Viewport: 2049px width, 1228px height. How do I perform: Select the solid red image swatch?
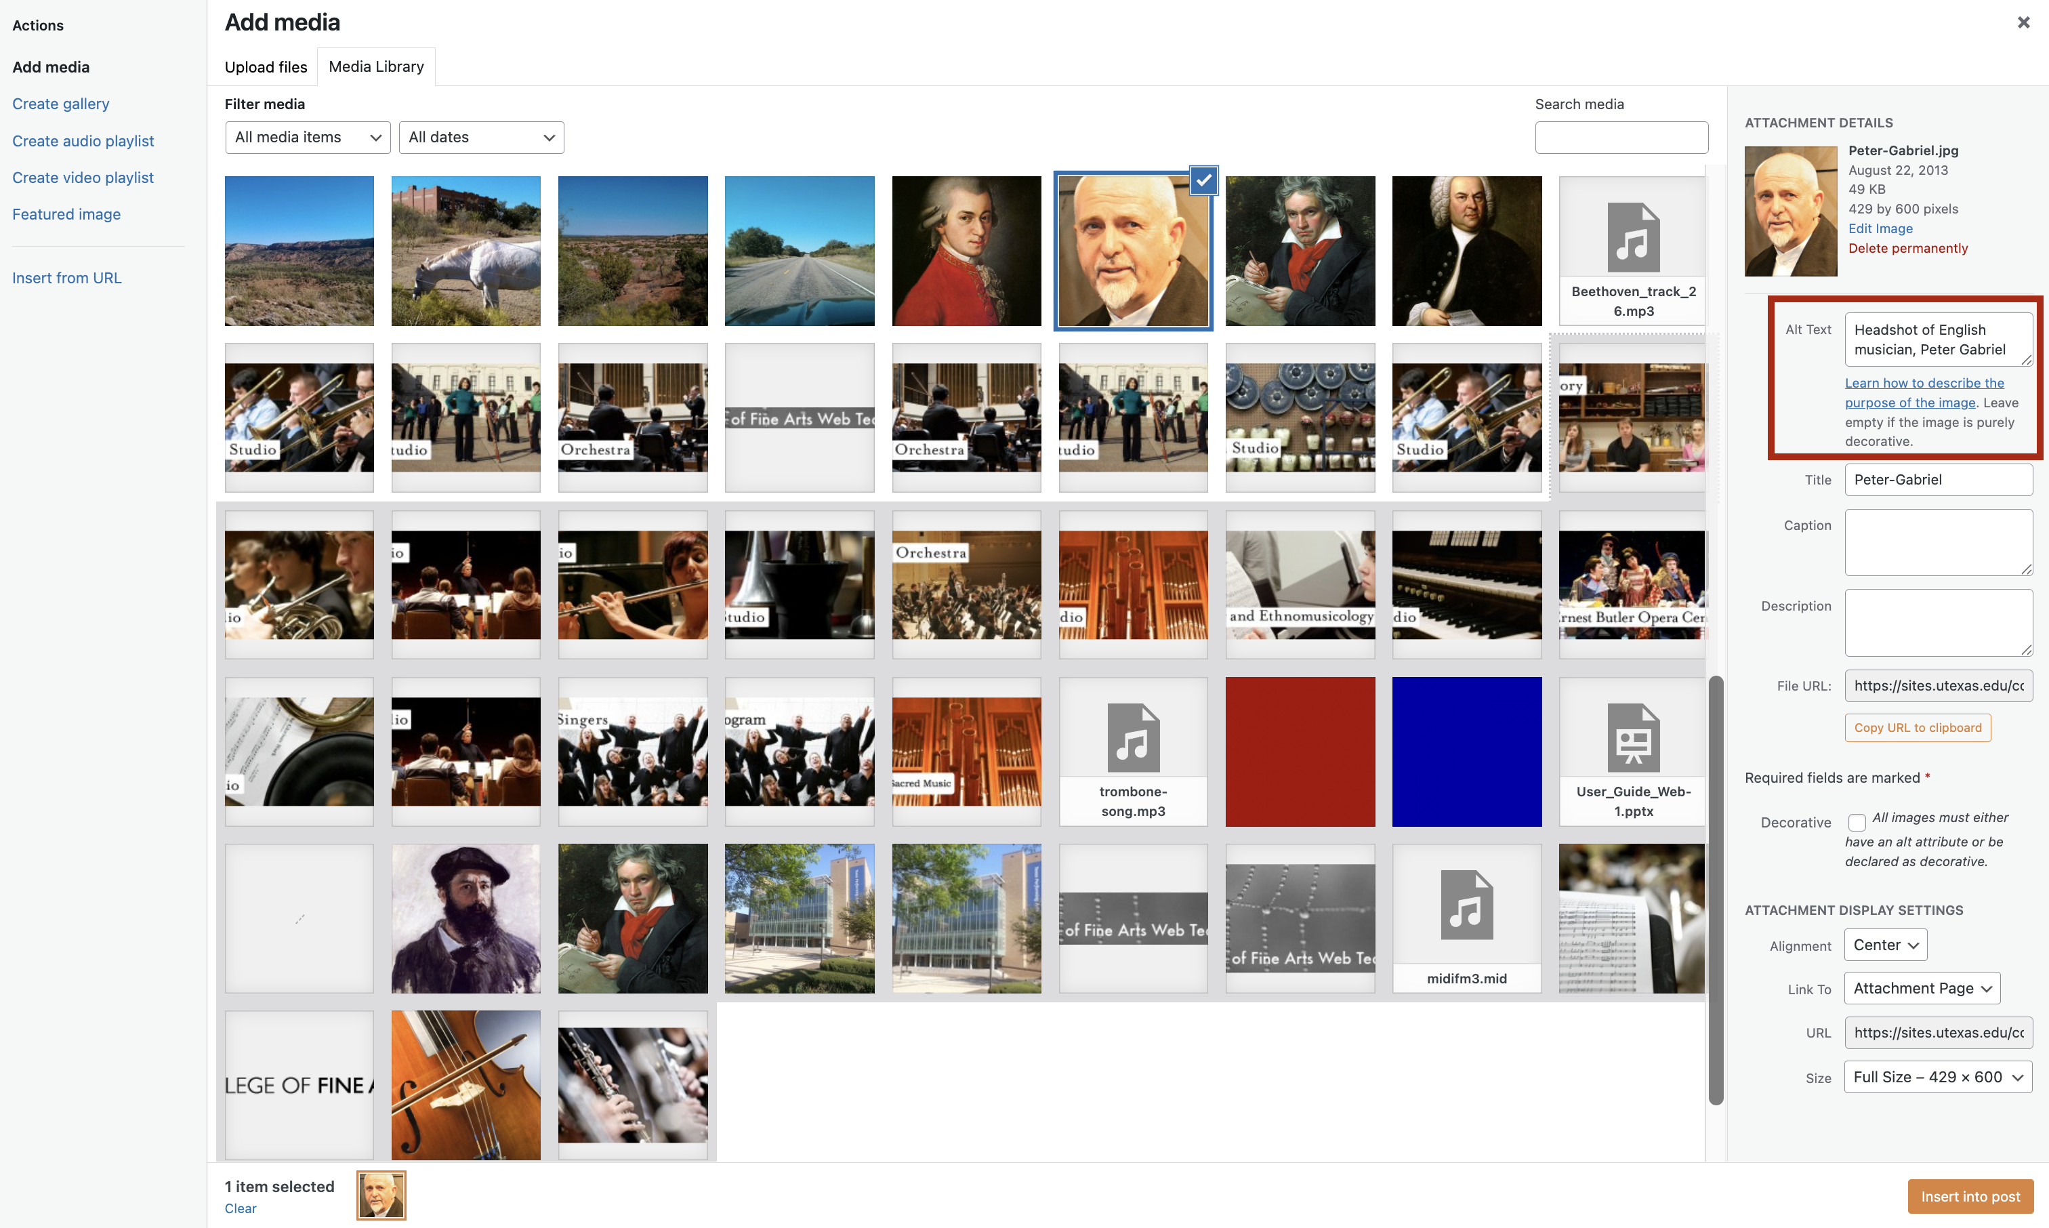click(1300, 752)
